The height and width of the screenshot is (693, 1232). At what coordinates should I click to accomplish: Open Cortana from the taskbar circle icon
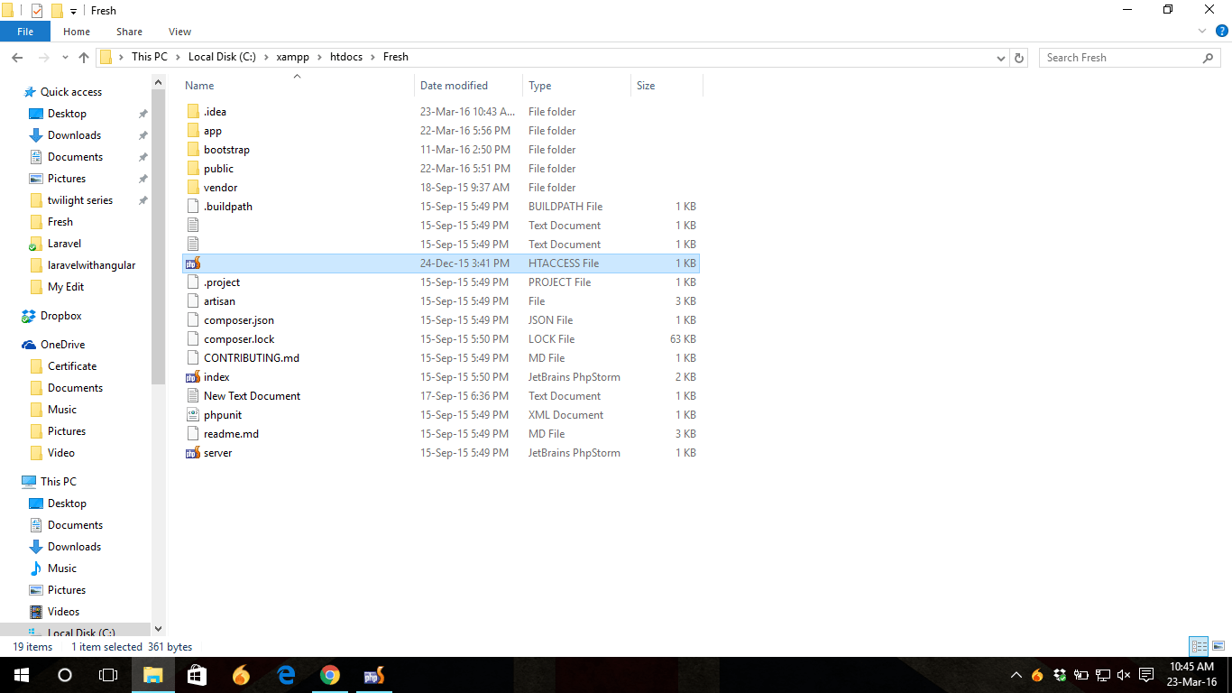click(64, 675)
